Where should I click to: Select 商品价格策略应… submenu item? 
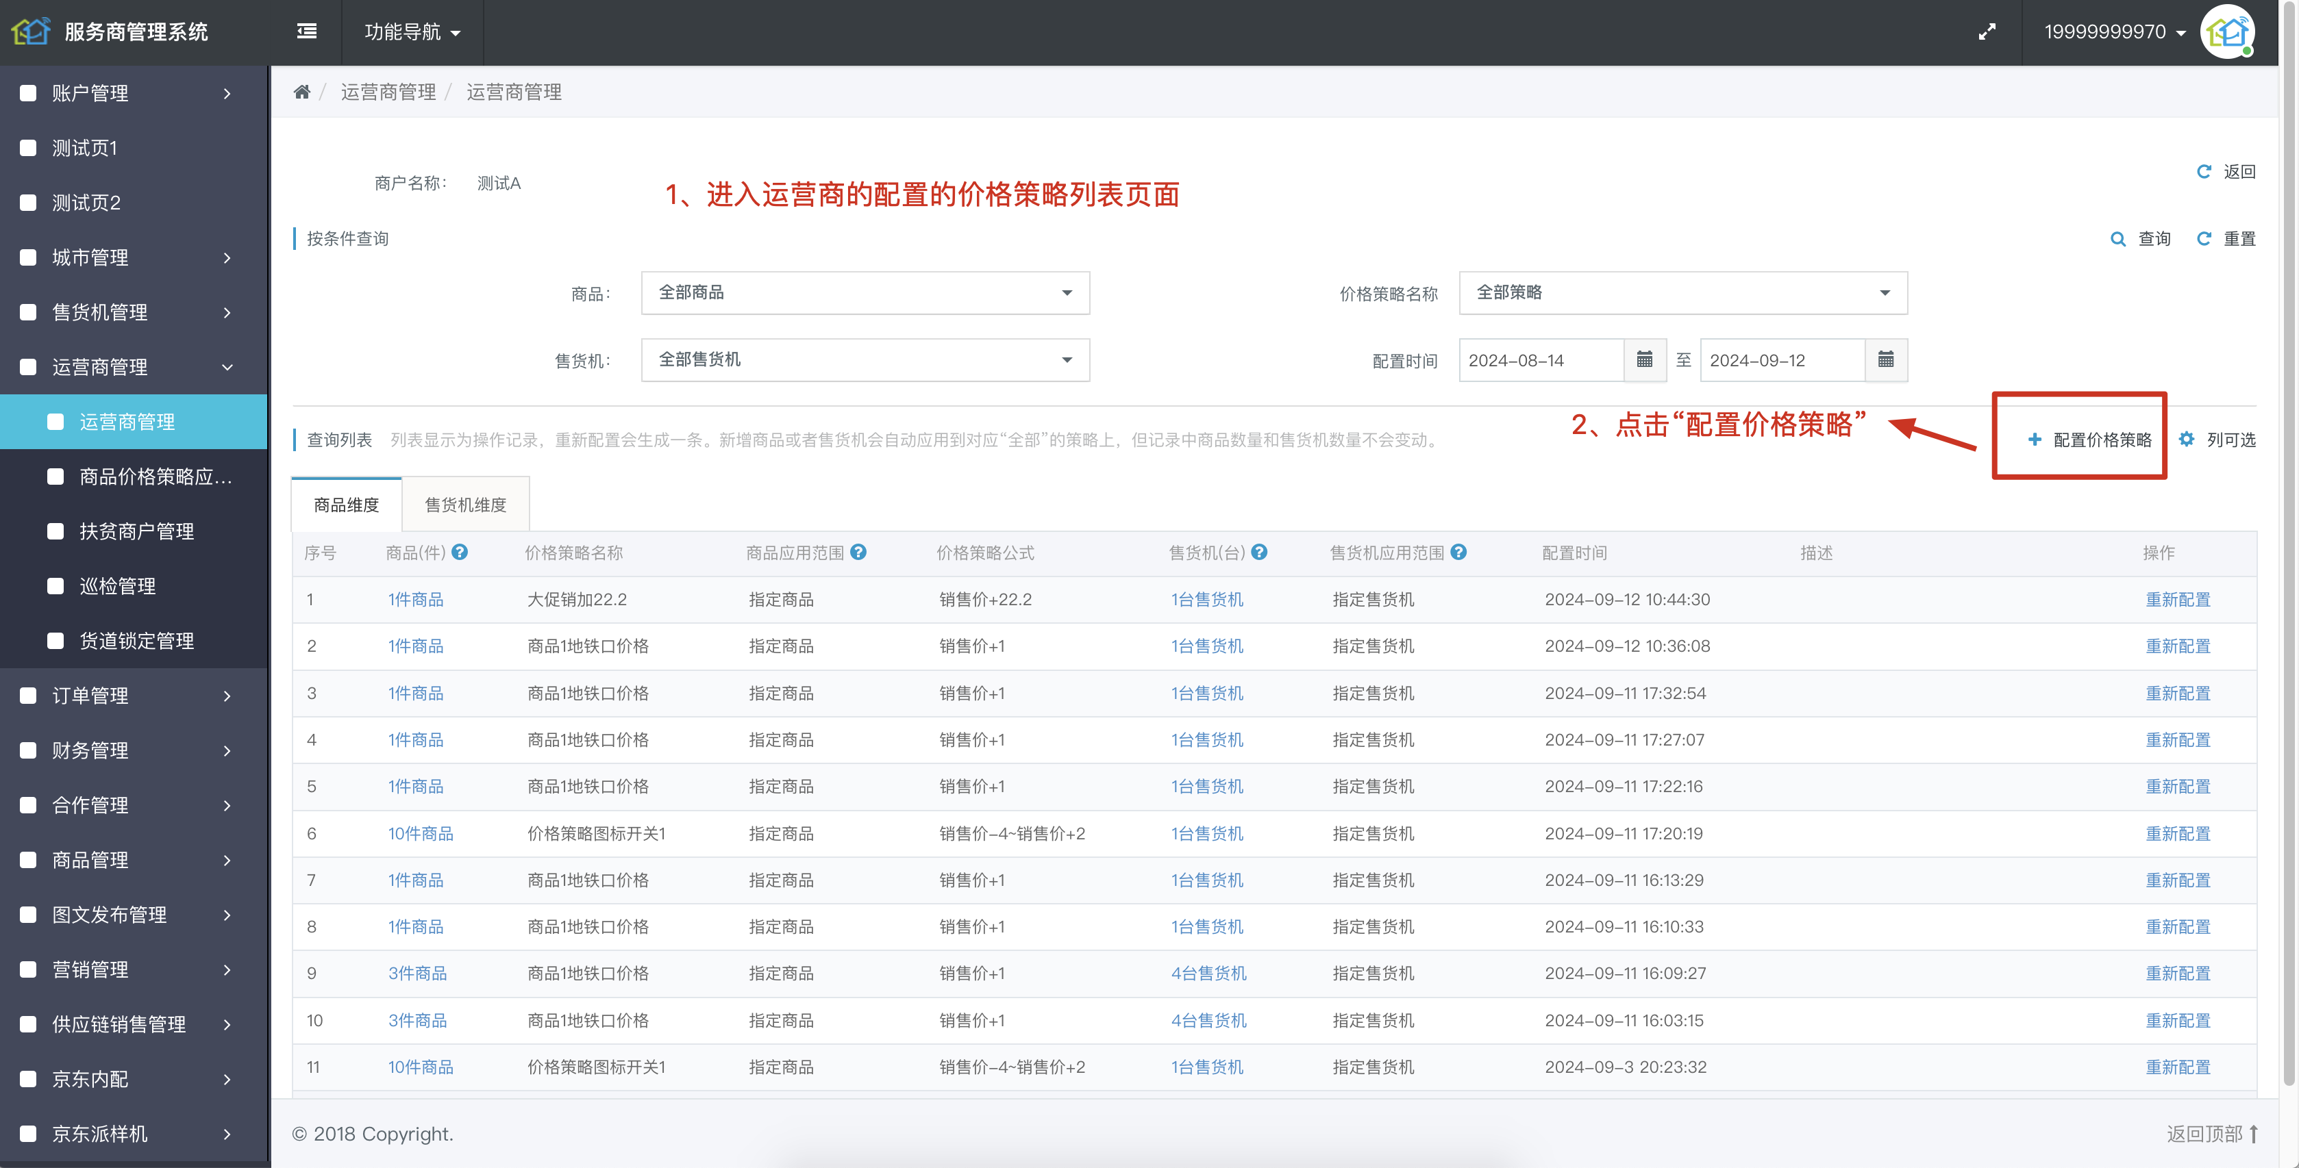[134, 477]
